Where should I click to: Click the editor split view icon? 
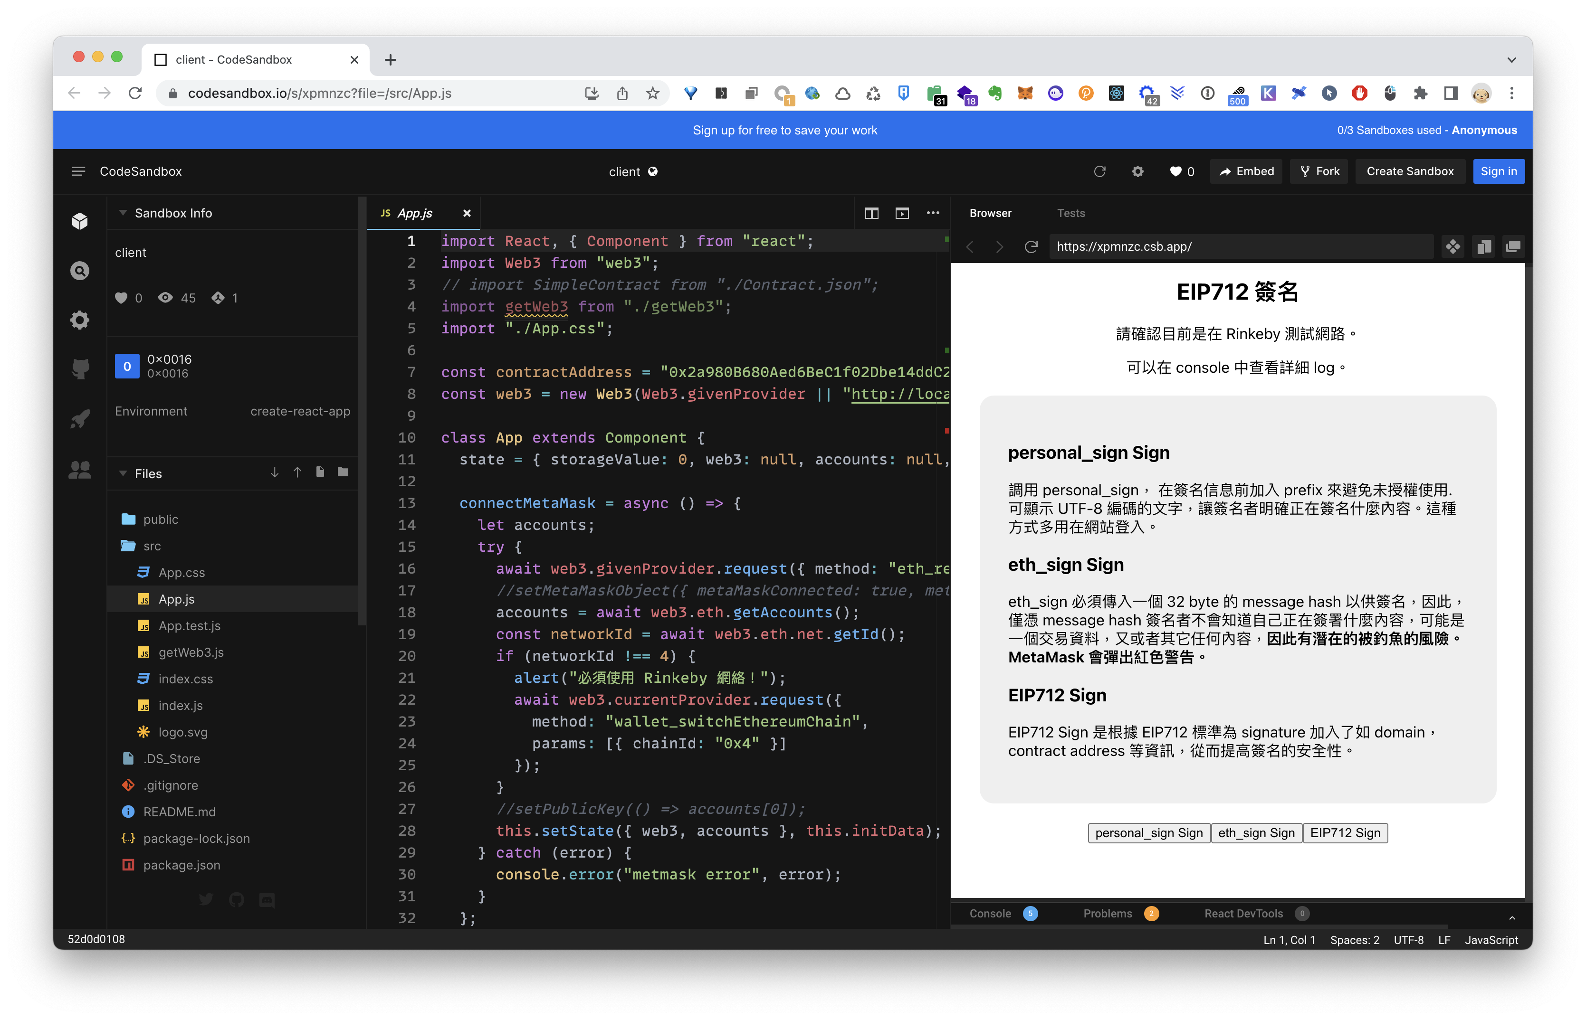tap(871, 213)
